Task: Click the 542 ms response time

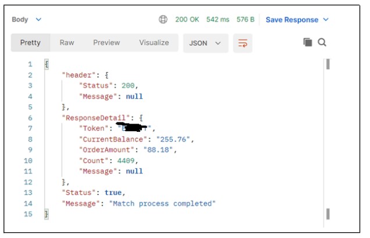Action: [x=218, y=20]
